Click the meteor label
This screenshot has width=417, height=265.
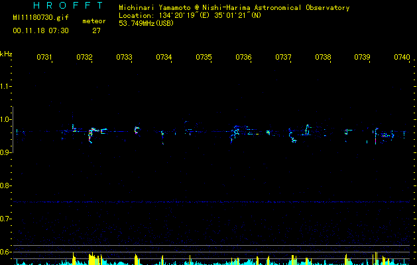(x=94, y=21)
